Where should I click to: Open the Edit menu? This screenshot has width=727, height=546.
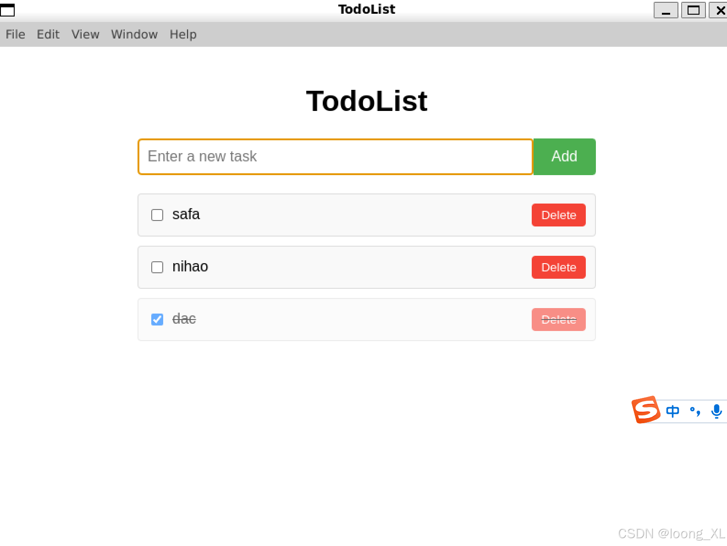click(48, 34)
